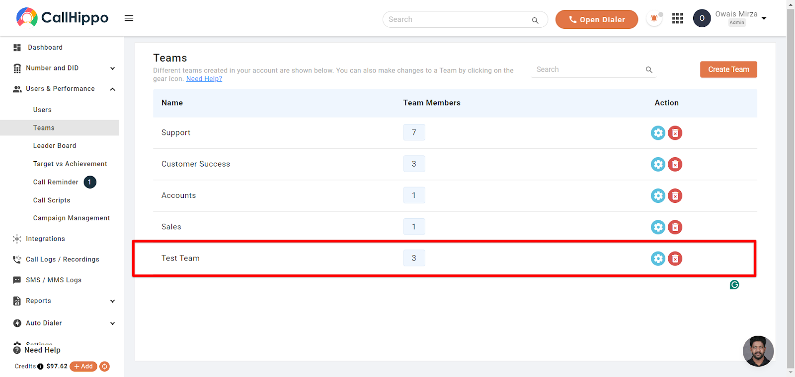Click the Customer Success team name
Viewport: 795px width, 377px height.
(x=196, y=164)
